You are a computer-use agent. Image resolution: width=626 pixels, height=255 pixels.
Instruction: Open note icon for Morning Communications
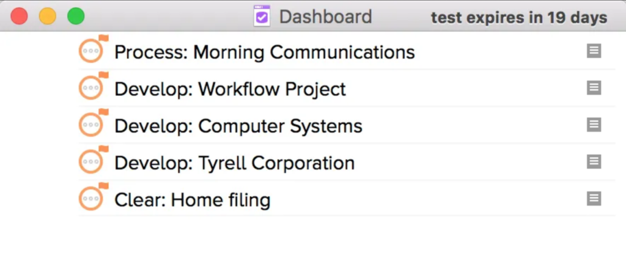point(593,51)
